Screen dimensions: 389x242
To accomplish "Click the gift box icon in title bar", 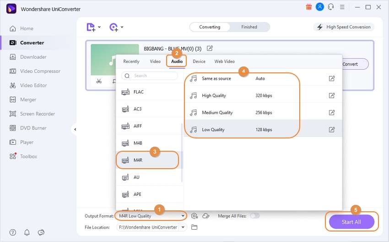I will pos(308,7).
